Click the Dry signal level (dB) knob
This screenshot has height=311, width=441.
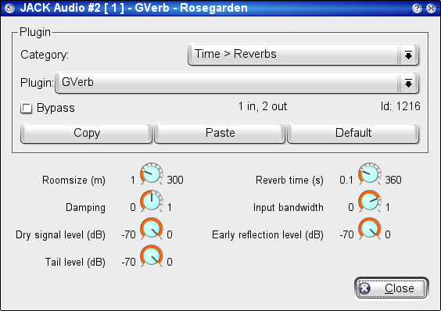pos(152,228)
